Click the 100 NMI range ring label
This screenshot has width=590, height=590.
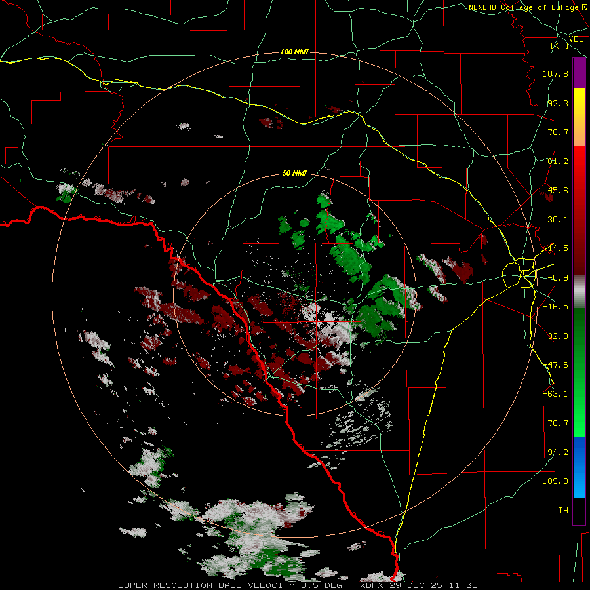pos(294,52)
